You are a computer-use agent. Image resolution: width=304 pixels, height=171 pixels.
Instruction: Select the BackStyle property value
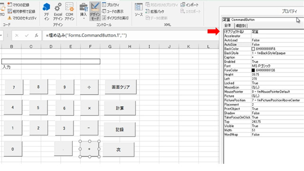[277, 53]
